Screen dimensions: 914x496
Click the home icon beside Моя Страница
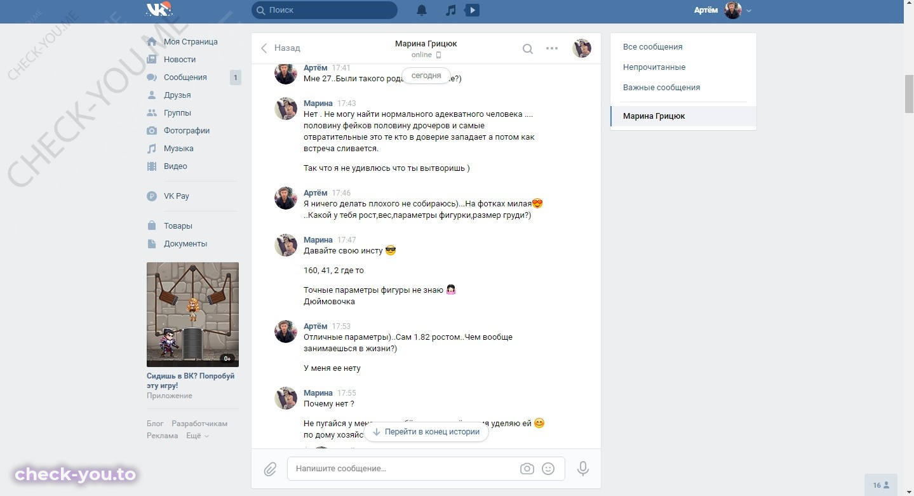(152, 42)
